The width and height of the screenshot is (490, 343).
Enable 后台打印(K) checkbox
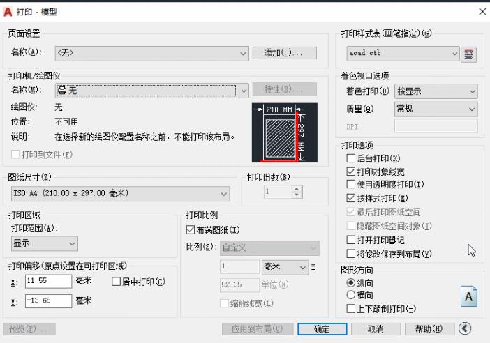point(350,158)
